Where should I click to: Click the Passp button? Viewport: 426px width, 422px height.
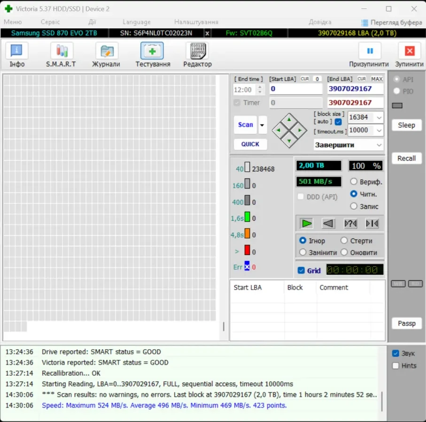[406, 323]
